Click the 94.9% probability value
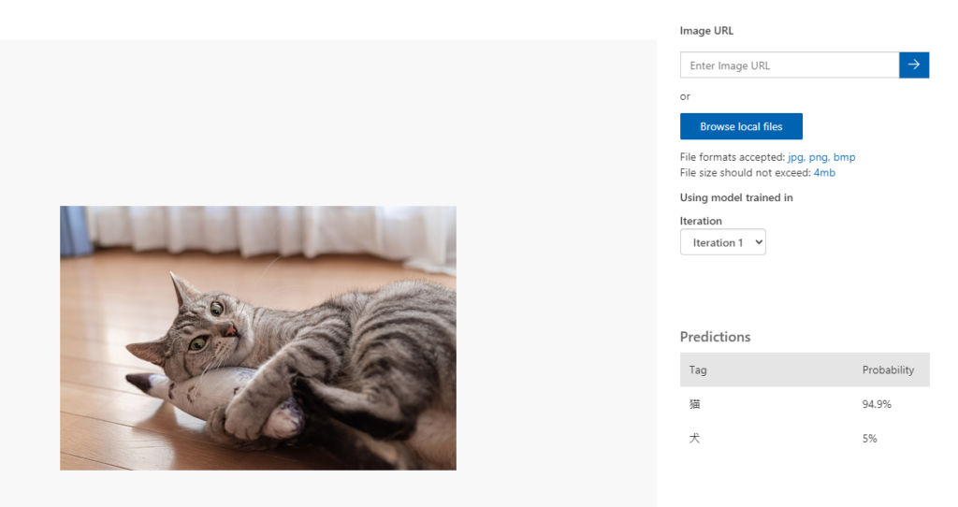958x507 pixels. tap(877, 404)
